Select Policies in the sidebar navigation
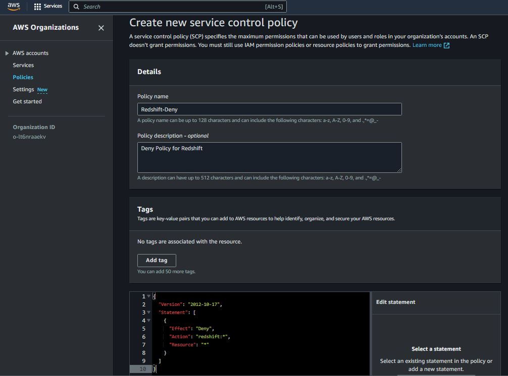 click(x=23, y=77)
